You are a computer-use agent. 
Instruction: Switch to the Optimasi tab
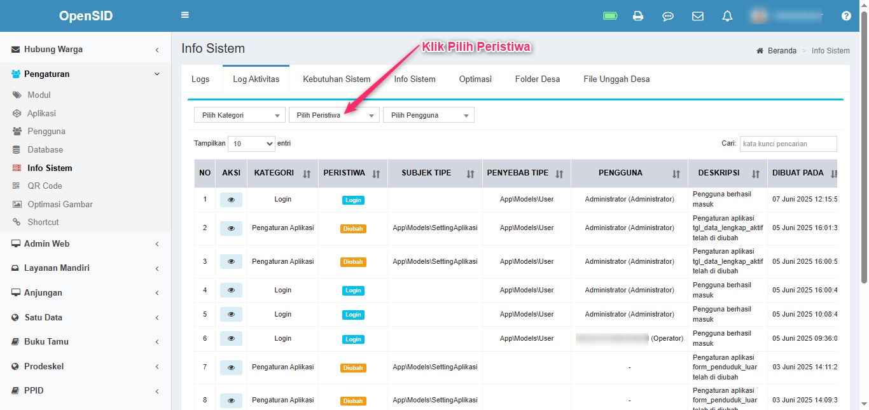click(475, 79)
